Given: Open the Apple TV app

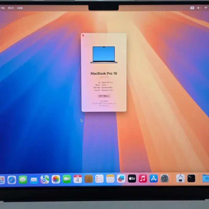Looking at the screenshot, I should click(132, 178).
